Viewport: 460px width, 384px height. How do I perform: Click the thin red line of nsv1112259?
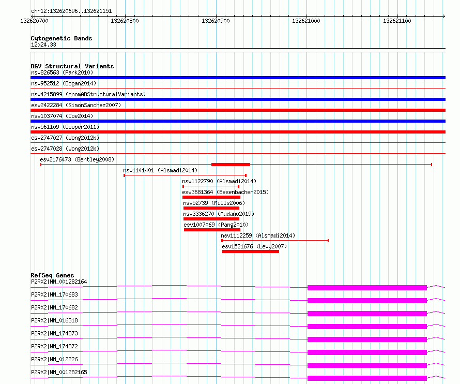pos(275,241)
